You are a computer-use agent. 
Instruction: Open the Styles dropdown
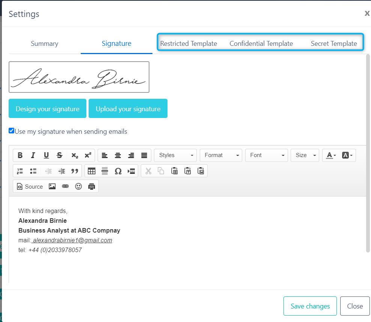point(175,155)
